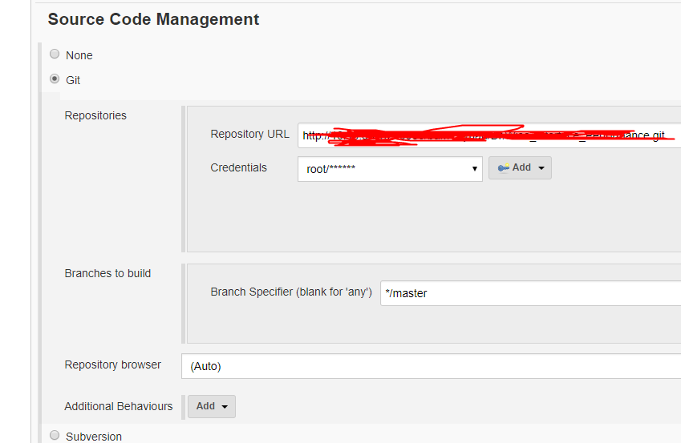Click the key icon beside Credentials
Image resolution: width=681 pixels, height=443 pixels.
pos(503,168)
